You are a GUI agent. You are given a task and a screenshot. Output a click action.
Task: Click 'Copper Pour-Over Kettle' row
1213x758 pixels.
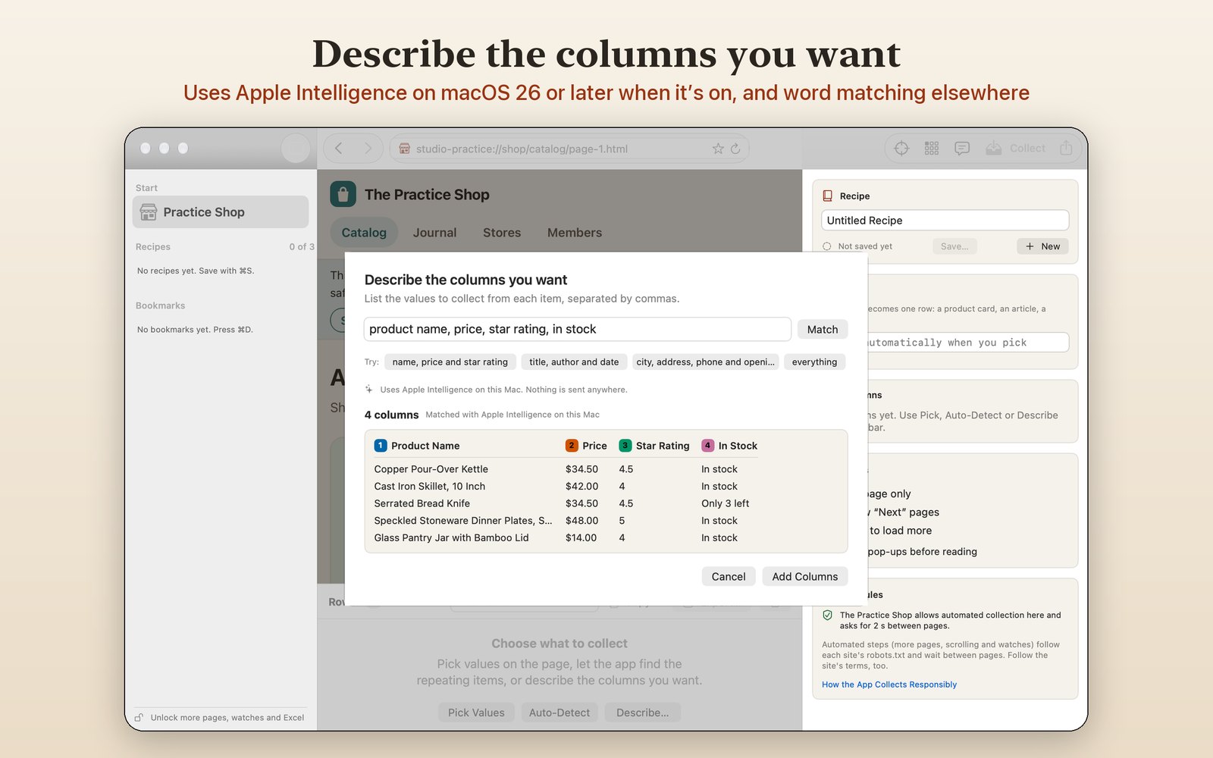point(431,469)
